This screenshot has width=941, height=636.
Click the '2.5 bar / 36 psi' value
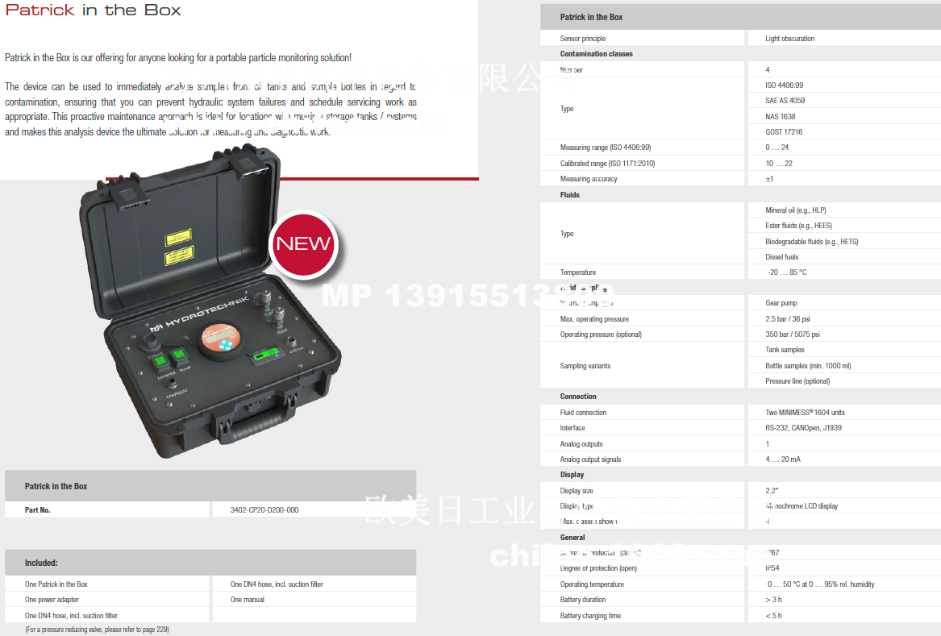click(787, 319)
